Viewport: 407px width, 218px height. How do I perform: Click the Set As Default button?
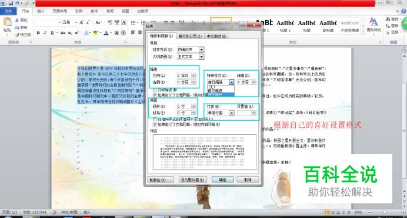pyautogui.click(x=192, y=180)
